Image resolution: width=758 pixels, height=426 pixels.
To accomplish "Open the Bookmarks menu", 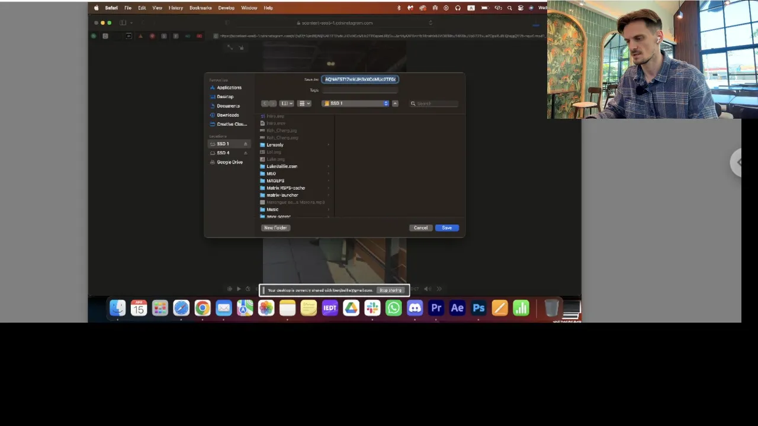I will click(201, 8).
